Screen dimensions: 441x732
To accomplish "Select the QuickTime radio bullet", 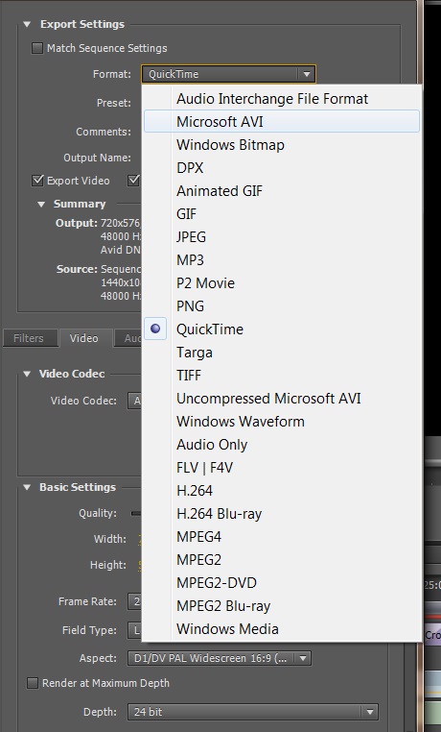I will pos(155,329).
